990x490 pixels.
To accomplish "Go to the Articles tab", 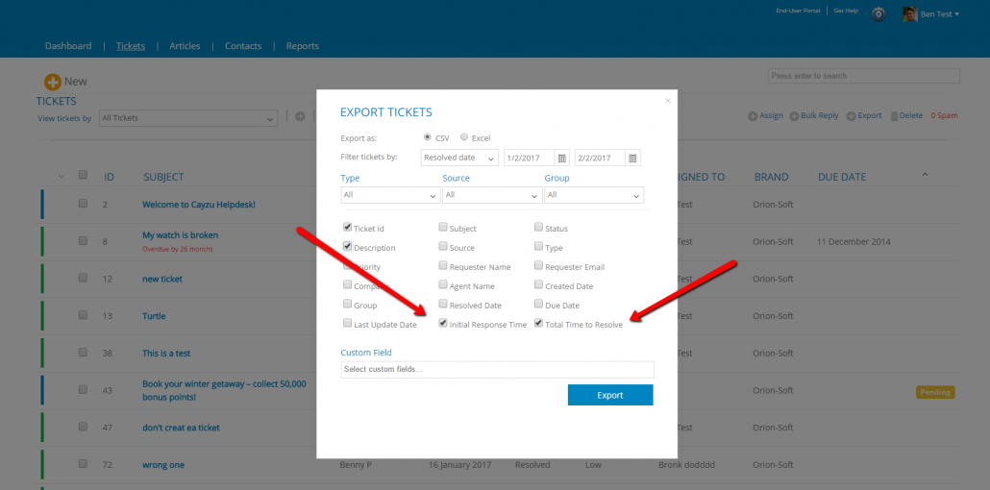I will click(185, 46).
